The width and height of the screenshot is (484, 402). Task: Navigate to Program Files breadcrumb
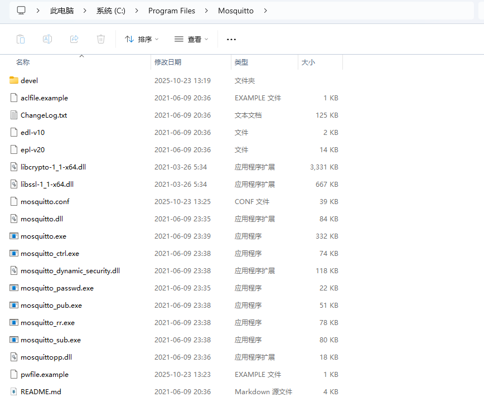[x=171, y=11]
